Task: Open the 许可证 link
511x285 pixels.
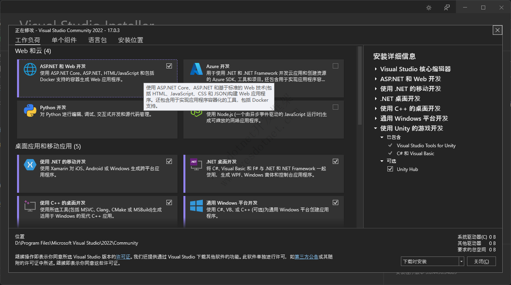Action: coord(123,257)
